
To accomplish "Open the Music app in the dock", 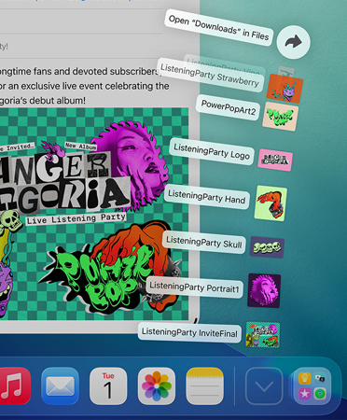I will (x=15, y=385).
